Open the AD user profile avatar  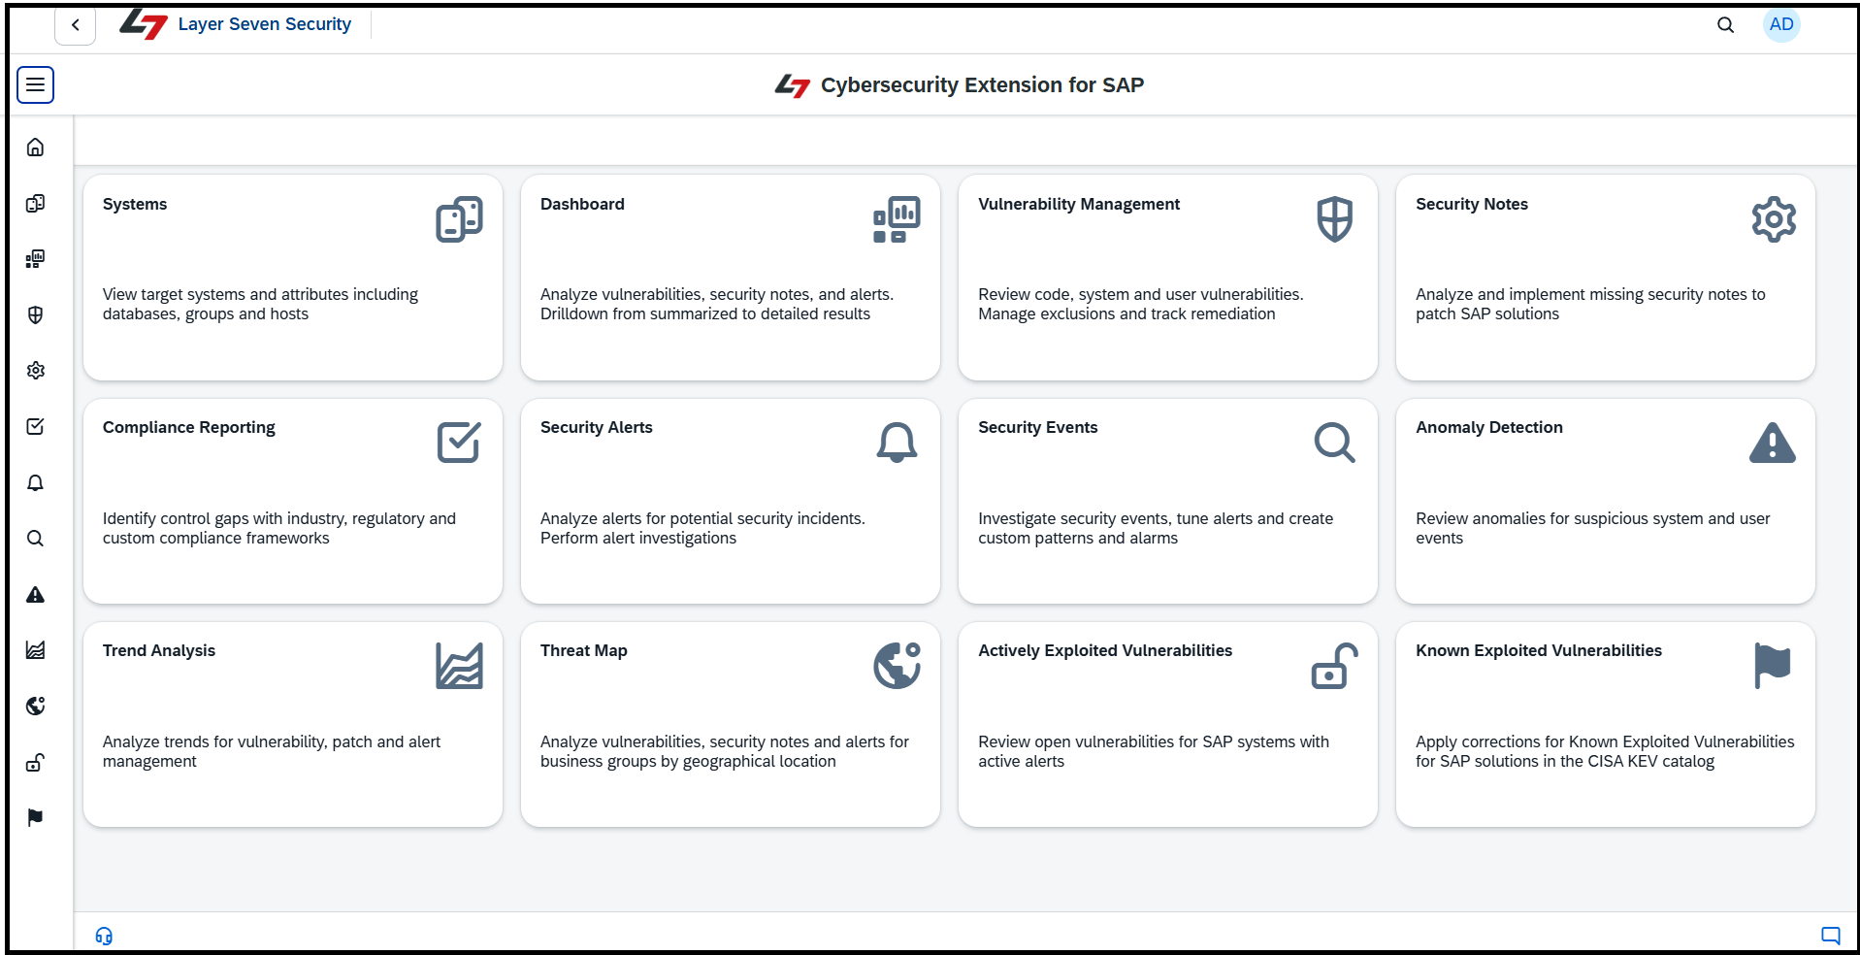(1780, 25)
